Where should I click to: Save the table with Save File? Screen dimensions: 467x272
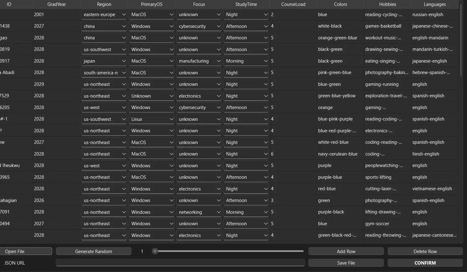(345, 262)
